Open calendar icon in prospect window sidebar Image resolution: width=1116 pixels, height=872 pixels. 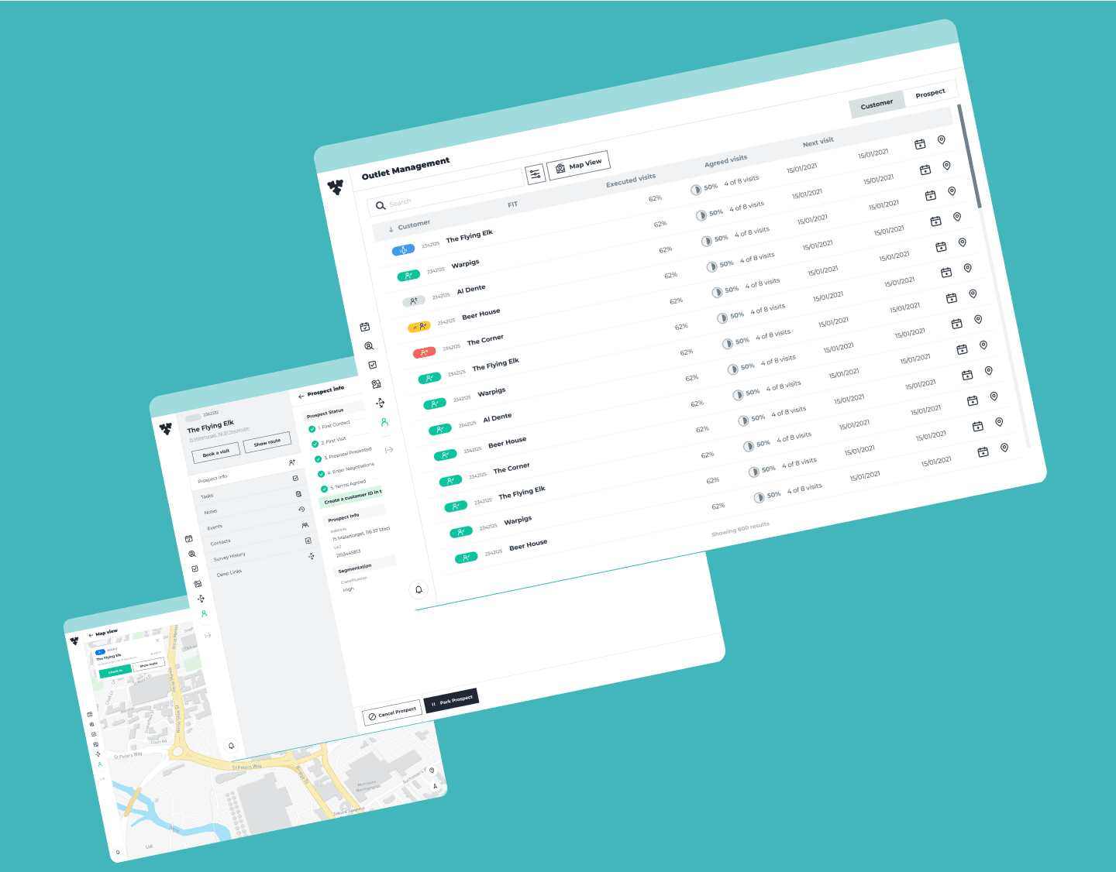tap(188, 538)
